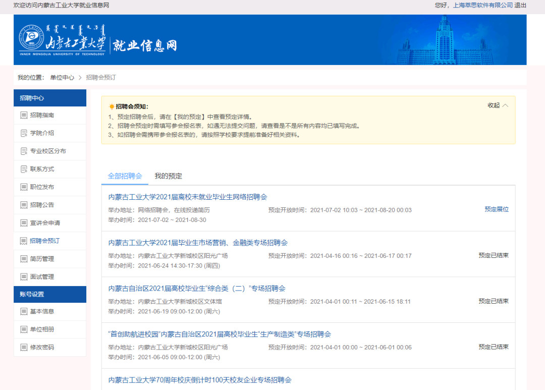This screenshot has height=390, width=545.
Task: Open 基本信息 under 账号设置
Action: pos(42,312)
